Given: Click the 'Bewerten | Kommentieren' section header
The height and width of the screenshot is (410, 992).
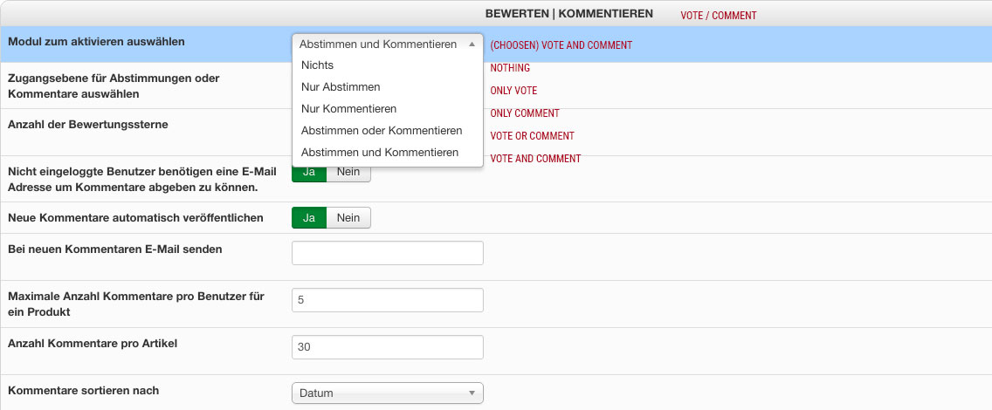Looking at the screenshot, I should click(x=568, y=14).
